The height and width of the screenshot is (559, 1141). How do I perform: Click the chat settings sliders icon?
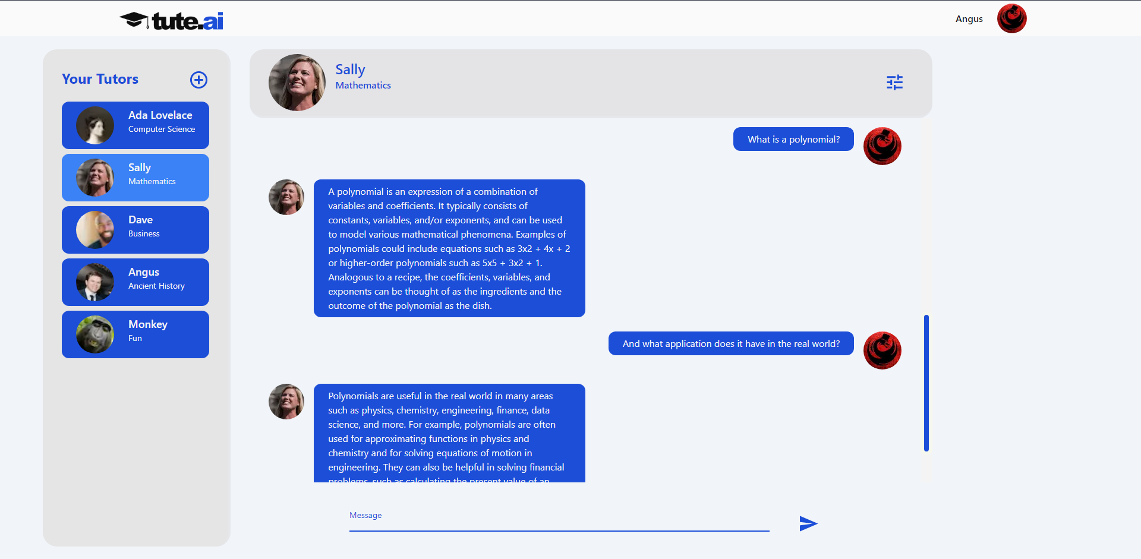(x=894, y=83)
